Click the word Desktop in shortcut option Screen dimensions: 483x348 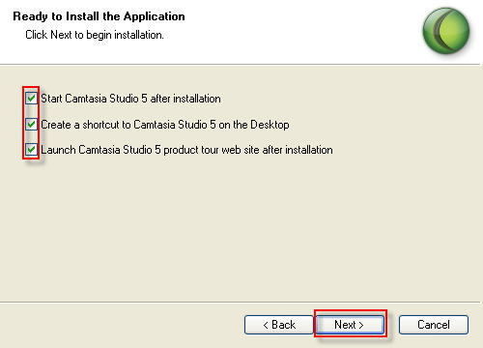[270, 125]
